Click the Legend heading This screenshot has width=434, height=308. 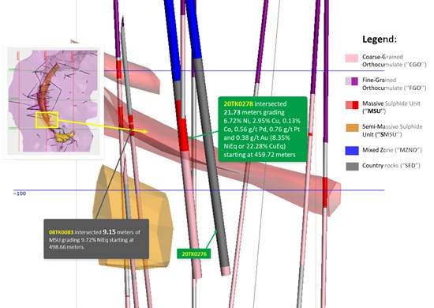pyautogui.click(x=380, y=39)
